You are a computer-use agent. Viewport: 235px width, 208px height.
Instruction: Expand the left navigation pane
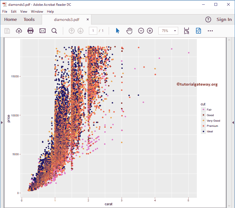point(2,122)
